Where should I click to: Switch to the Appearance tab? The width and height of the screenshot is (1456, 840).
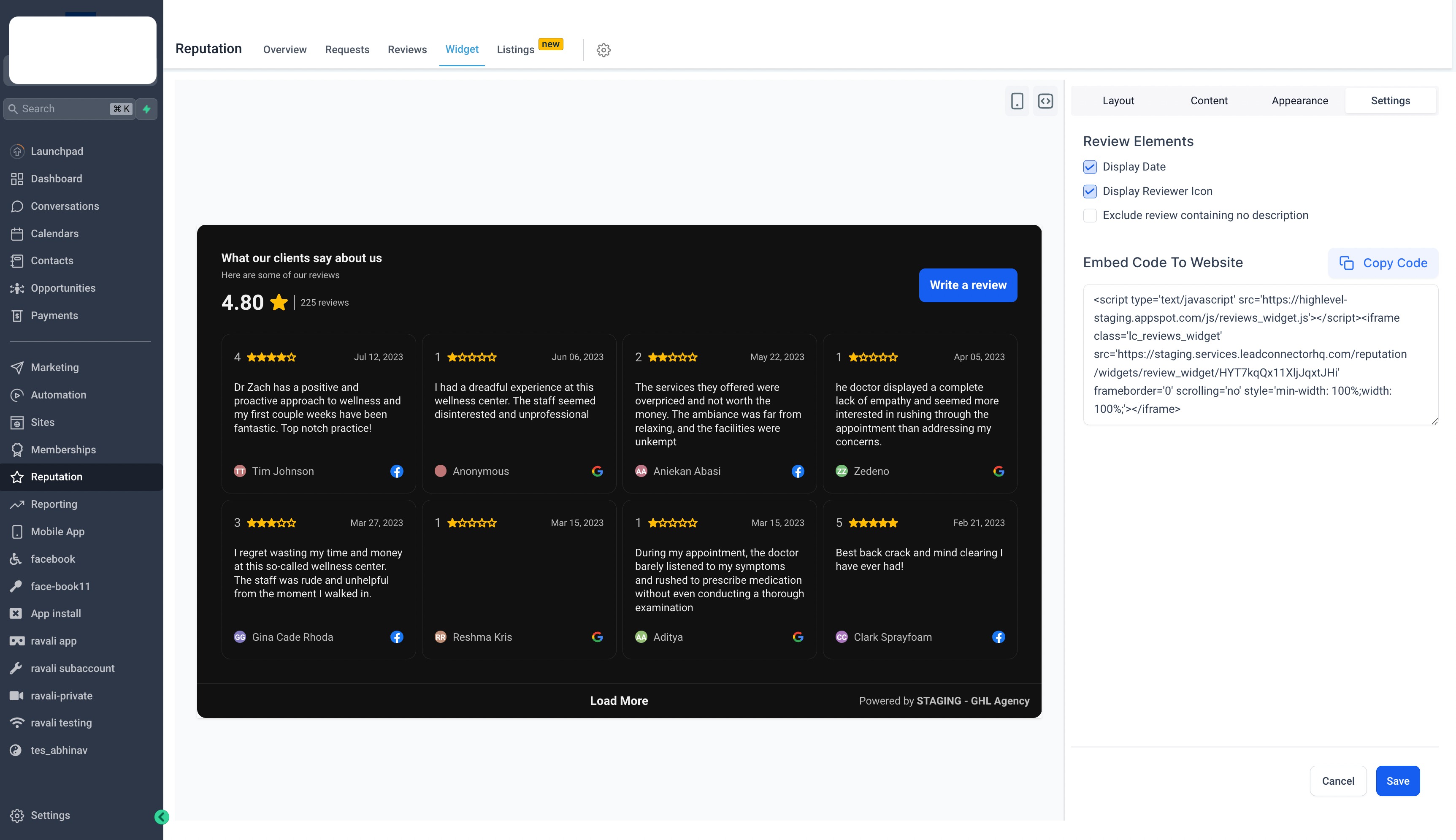(x=1299, y=101)
